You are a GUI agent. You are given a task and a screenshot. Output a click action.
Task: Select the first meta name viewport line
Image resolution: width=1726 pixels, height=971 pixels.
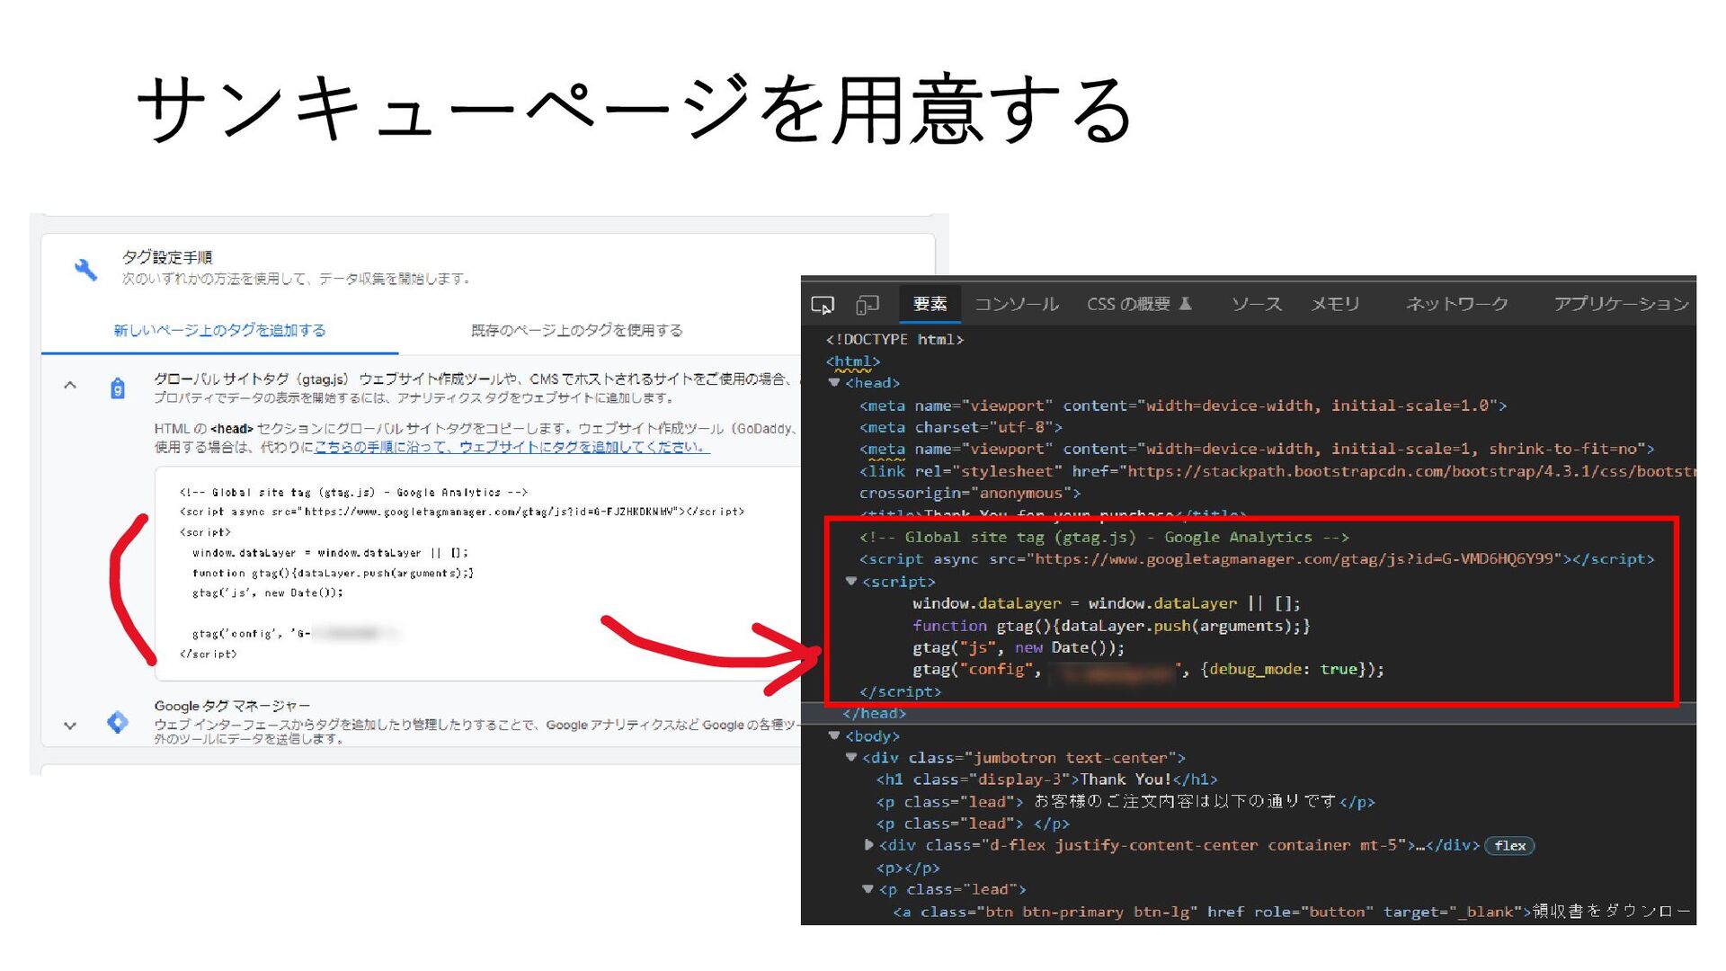coord(1183,406)
